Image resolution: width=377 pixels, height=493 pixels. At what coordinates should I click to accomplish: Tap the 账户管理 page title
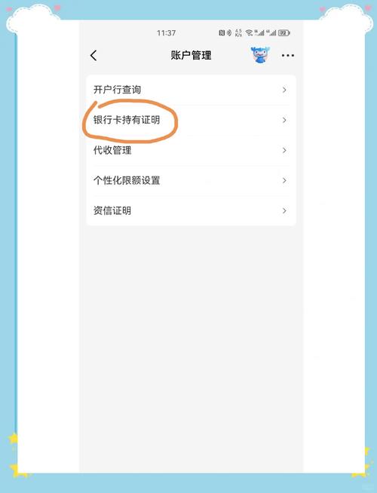[192, 56]
